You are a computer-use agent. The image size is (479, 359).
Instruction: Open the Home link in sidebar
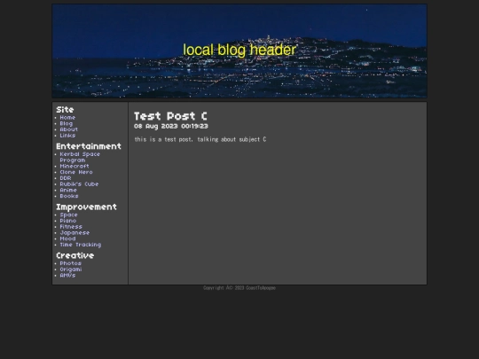tap(67, 118)
